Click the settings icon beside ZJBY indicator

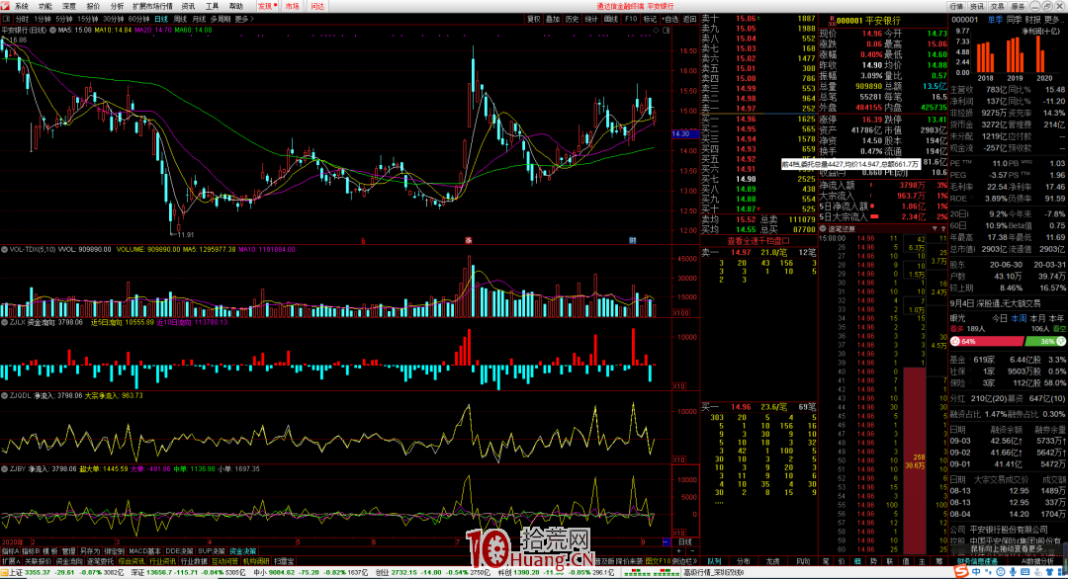pos(4,468)
